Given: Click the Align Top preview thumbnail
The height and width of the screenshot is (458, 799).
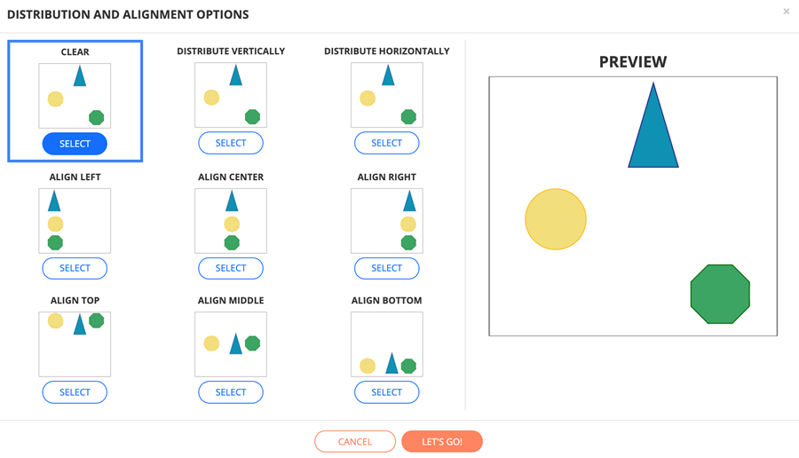Looking at the screenshot, I should pyautogui.click(x=75, y=344).
